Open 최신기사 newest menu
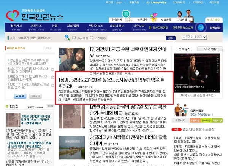Image resolution: width=228 pixels, height=166 pixels. point(16,27)
